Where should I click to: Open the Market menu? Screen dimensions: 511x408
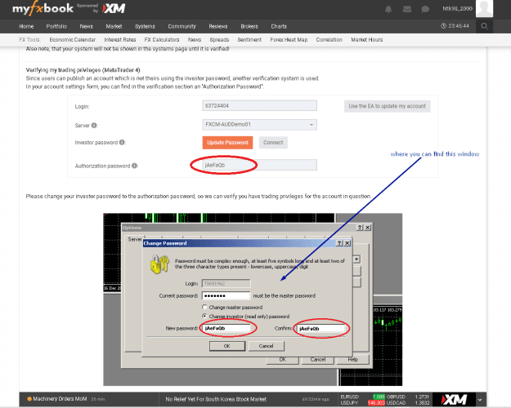[x=114, y=26]
